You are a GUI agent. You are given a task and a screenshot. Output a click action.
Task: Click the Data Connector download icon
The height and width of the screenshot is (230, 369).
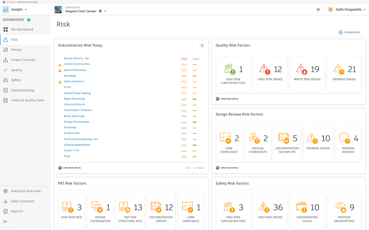[x=5, y=201]
